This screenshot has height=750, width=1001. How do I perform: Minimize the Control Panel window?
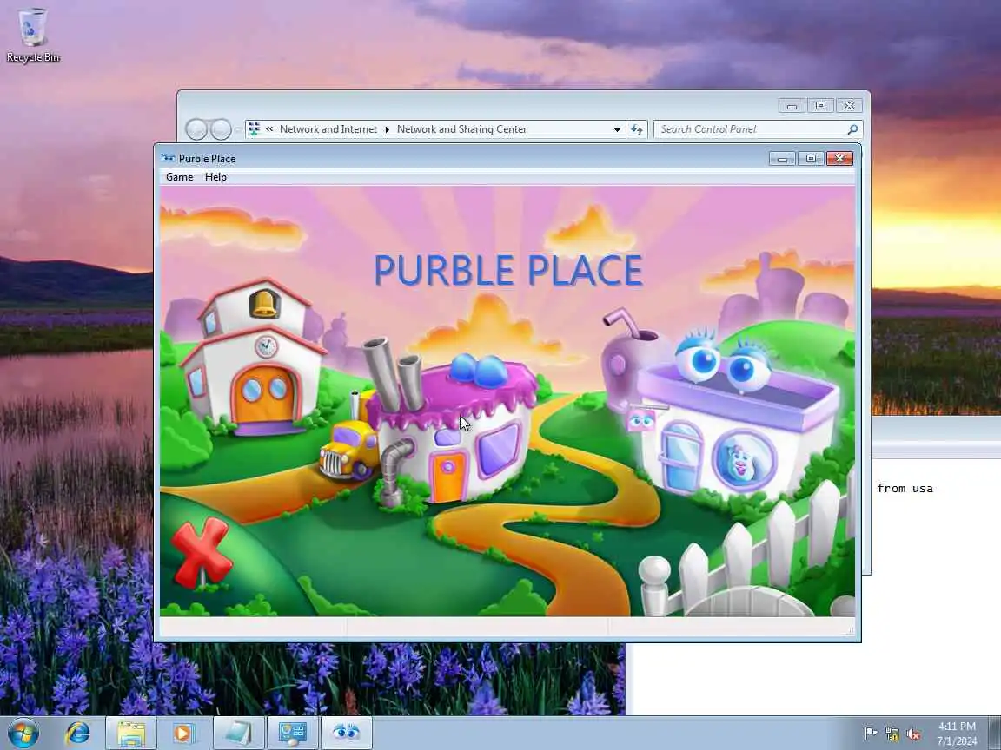[x=792, y=106]
